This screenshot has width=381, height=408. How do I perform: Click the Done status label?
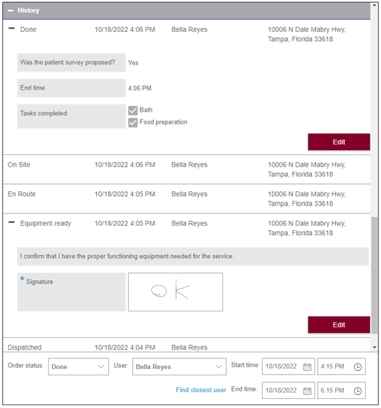[x=28, y=29]
